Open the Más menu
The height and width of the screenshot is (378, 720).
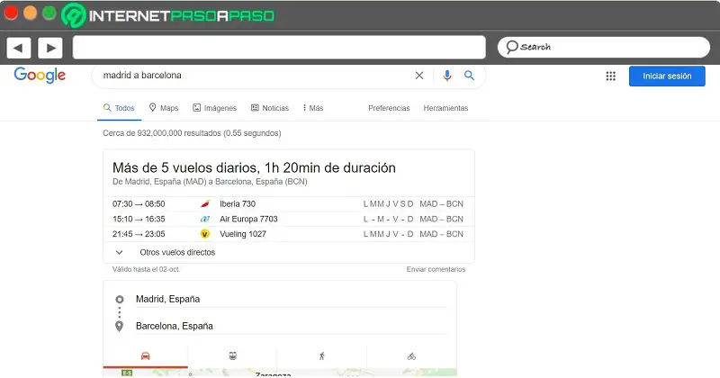(312, 108)
